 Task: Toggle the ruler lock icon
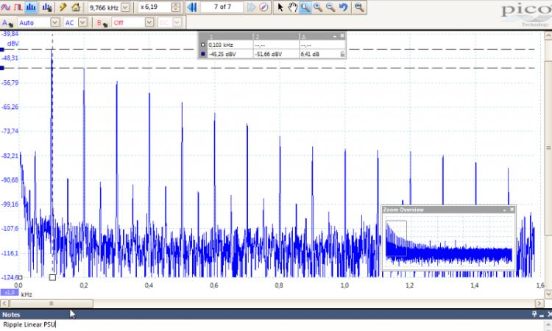point(342,54)
